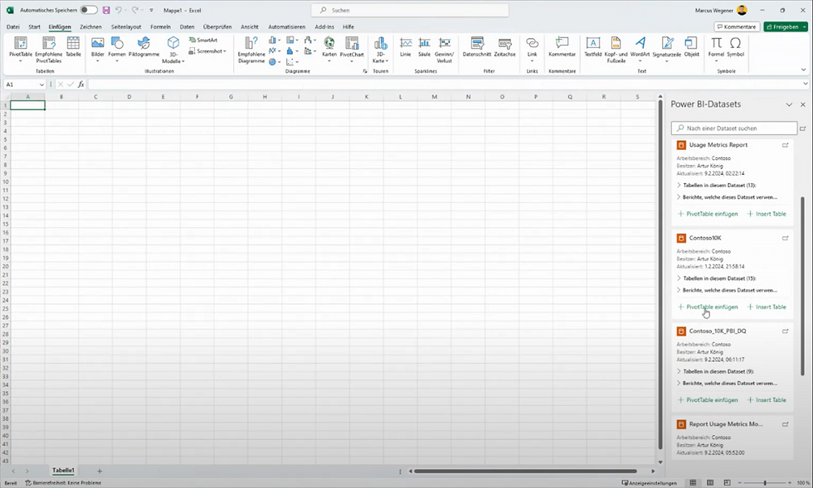The image size is (813, 488).
Task: Click PivotTable einfügen for Contoso10K
Action: [708, 307]
